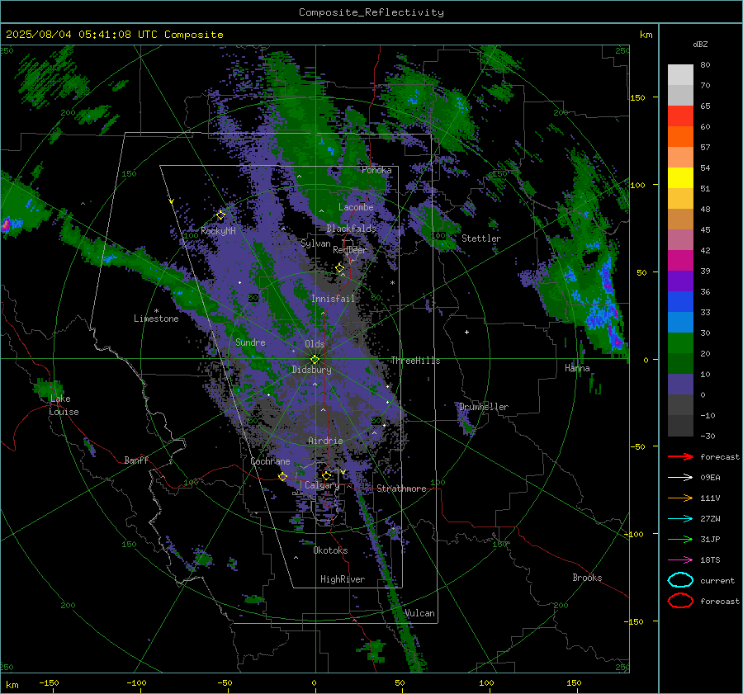Viewport: 743px width, 694px height.
Task: Click the HighRiver city label
Action: coord(343,579)
